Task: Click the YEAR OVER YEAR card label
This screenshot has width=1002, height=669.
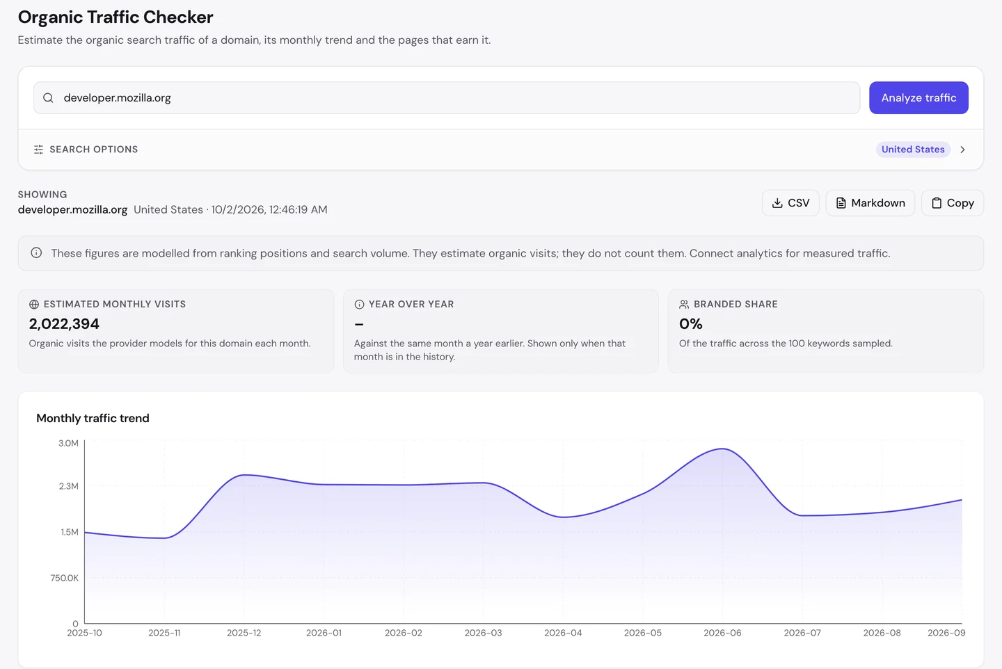Action: (x=411, y=305)
